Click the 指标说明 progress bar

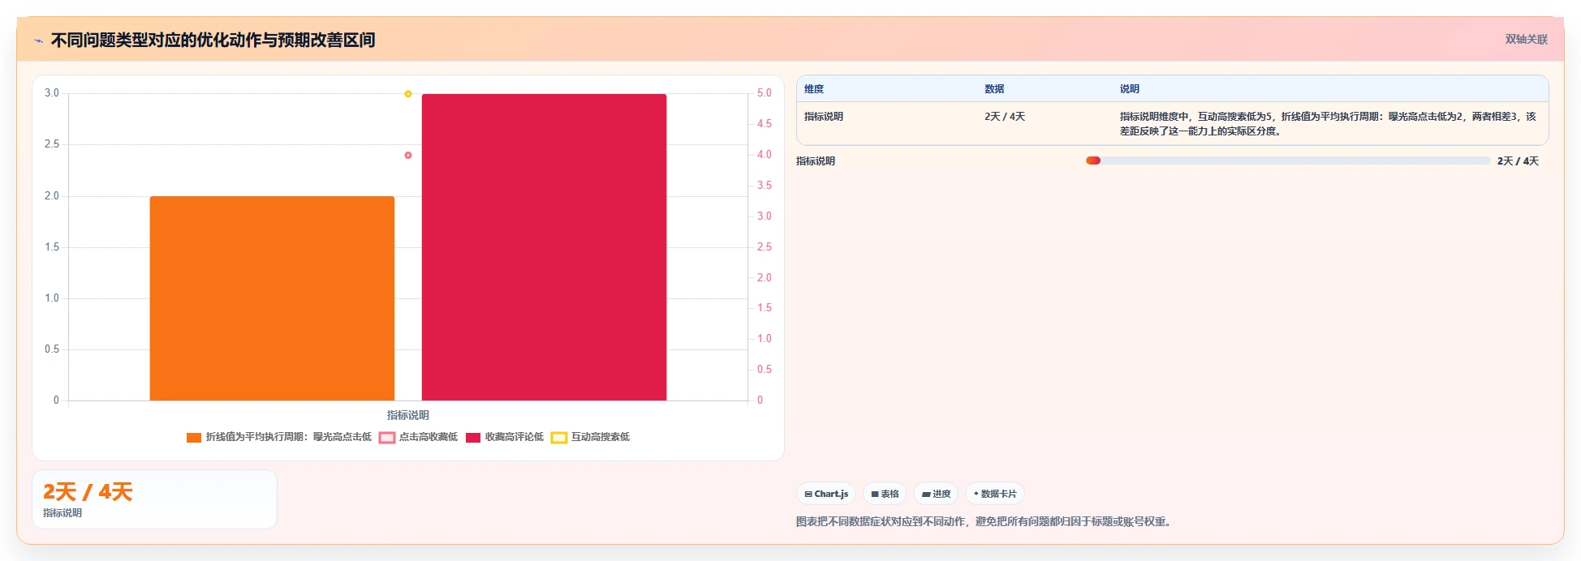pos(1288,161)
